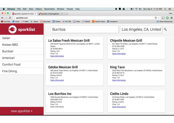Open the bCourses bookmark
174x123 pixels.
pyautogui.click(x=45, y=21)
